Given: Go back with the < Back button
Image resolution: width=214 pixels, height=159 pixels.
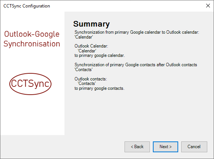Looking at the screenshot, I should pos(137,147).
